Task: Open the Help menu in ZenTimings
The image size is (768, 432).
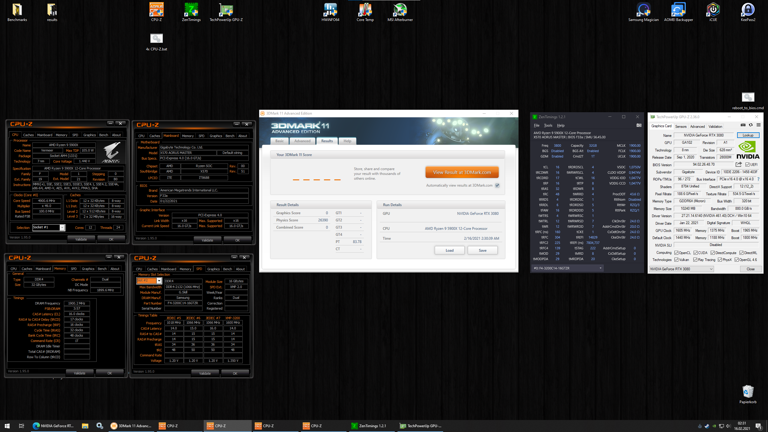Action: 560,125
